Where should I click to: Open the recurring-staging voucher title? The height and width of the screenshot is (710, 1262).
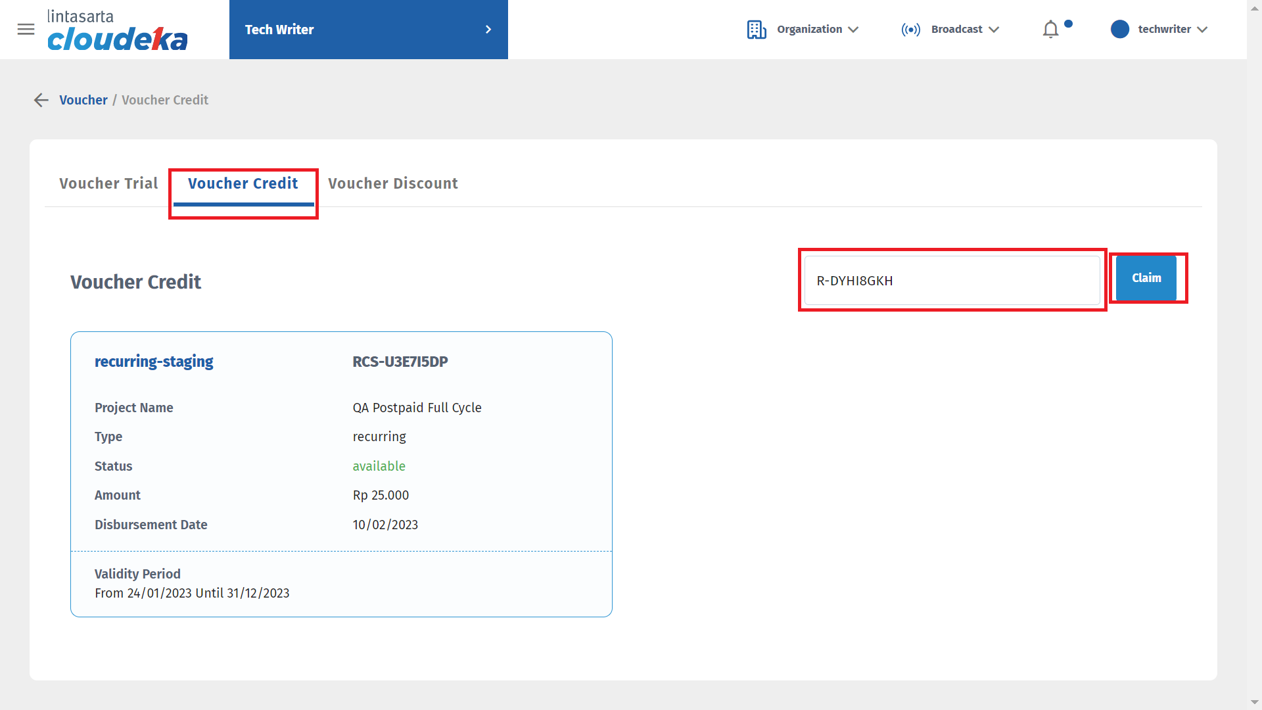(x=154, y=362)
